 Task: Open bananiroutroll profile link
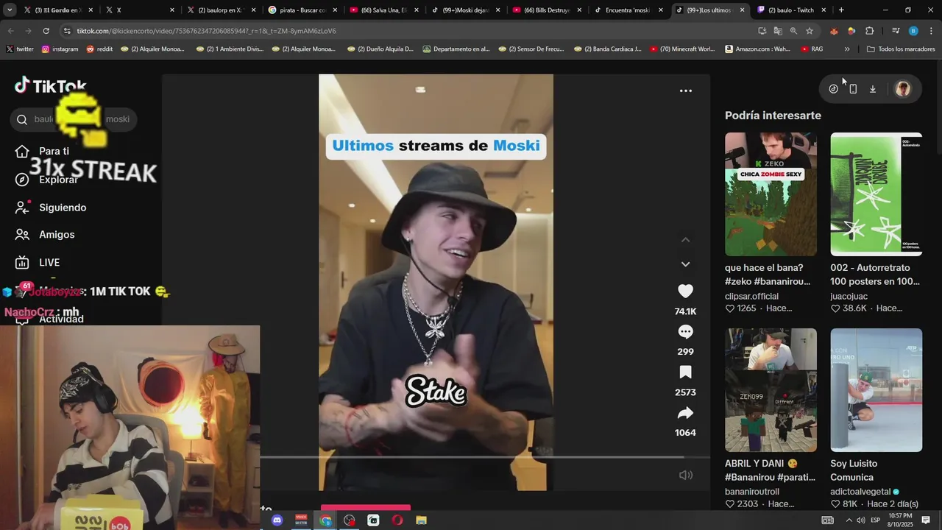752,492
